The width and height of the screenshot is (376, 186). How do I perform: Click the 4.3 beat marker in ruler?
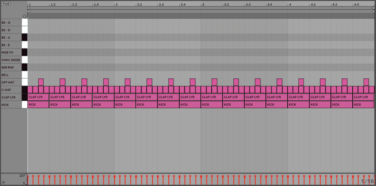click(x=335, y=4)
